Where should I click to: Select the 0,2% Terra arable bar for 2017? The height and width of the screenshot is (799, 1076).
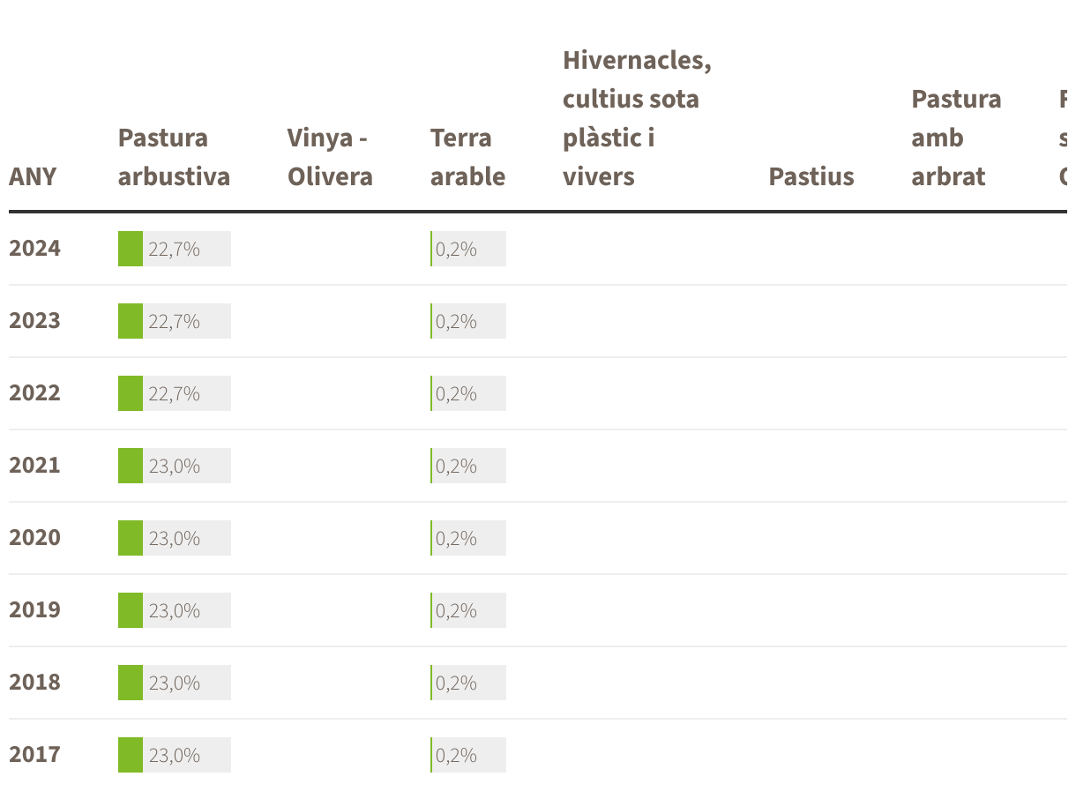468,755
